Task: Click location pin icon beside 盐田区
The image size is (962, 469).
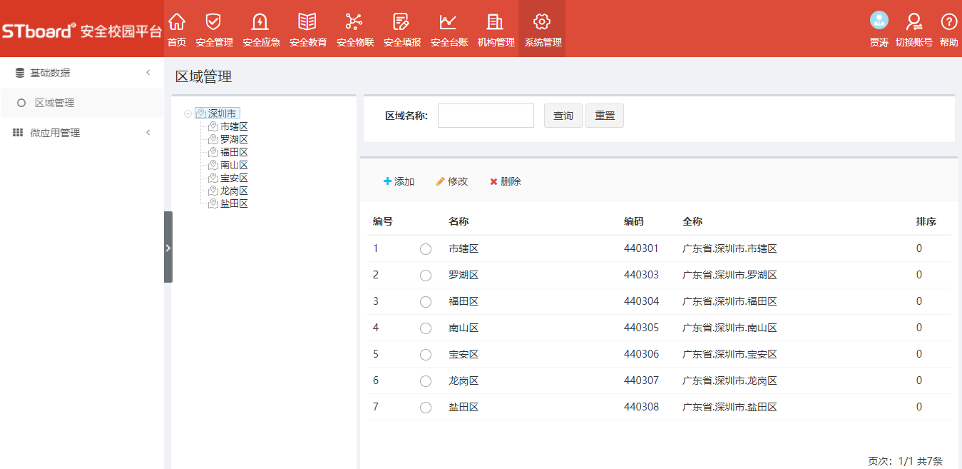Action: (x=213, y=203)
